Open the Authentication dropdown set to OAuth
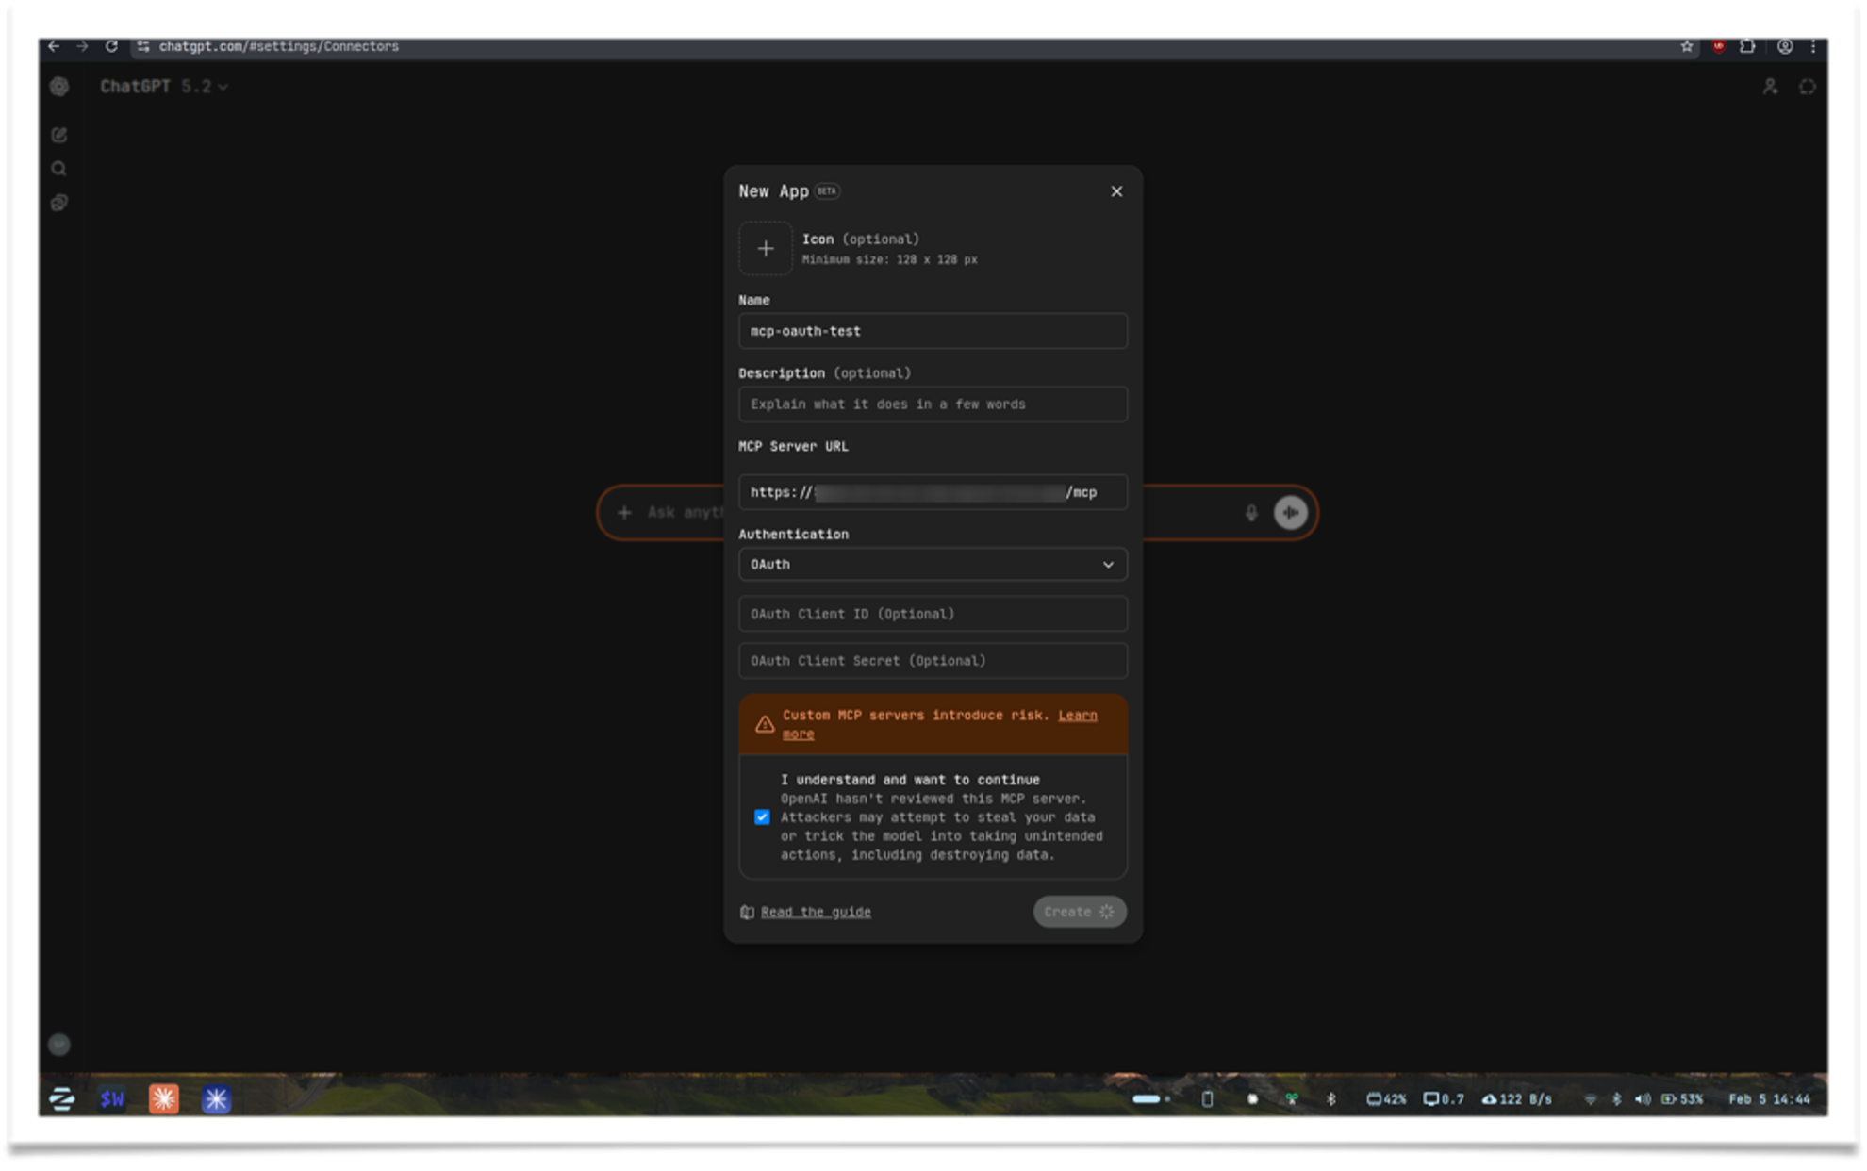This screenshot has width=1867, height=1171. (933, 564)
